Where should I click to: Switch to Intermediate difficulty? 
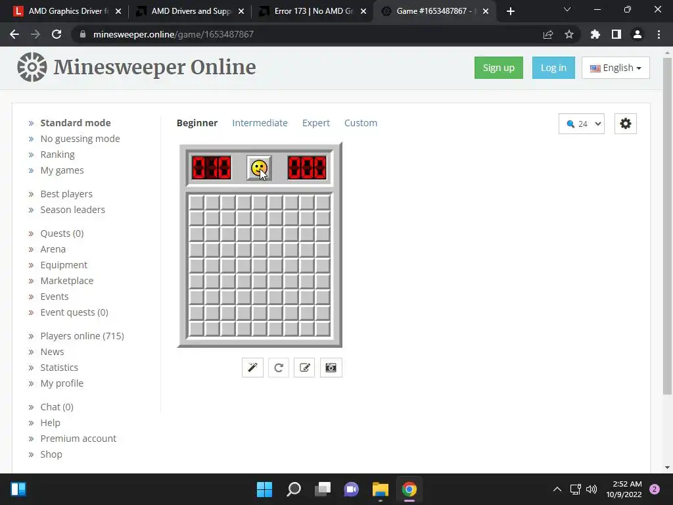[260, 123]
